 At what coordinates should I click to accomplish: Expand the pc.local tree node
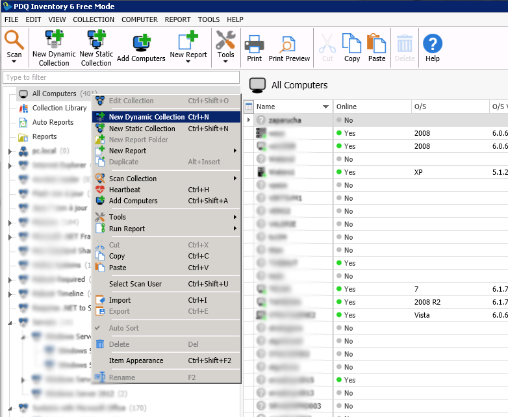[10, 151]
